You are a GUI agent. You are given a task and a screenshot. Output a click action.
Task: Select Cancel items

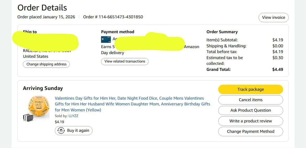click(250, 100)
